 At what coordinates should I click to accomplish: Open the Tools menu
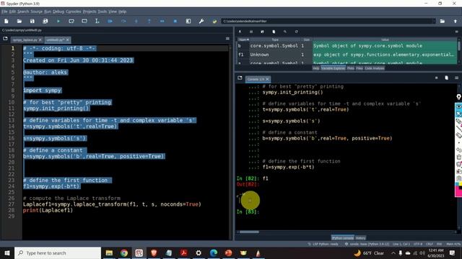(103, 12)
